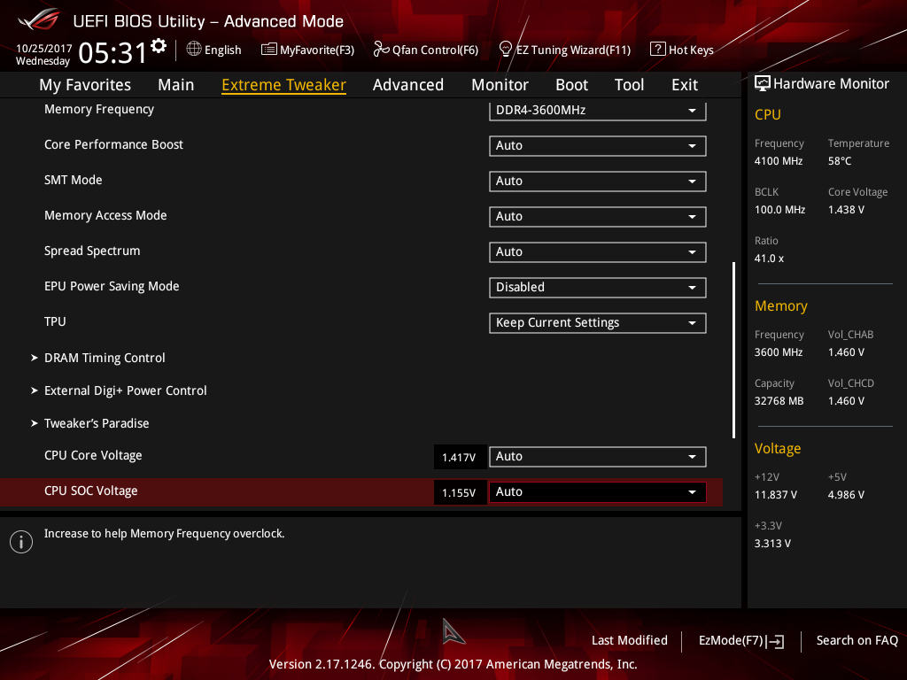907x680 pixels.
Task: Open the Memory Frequency DDR4-3600MHz dropdown
Action: [x=598, y=110]
